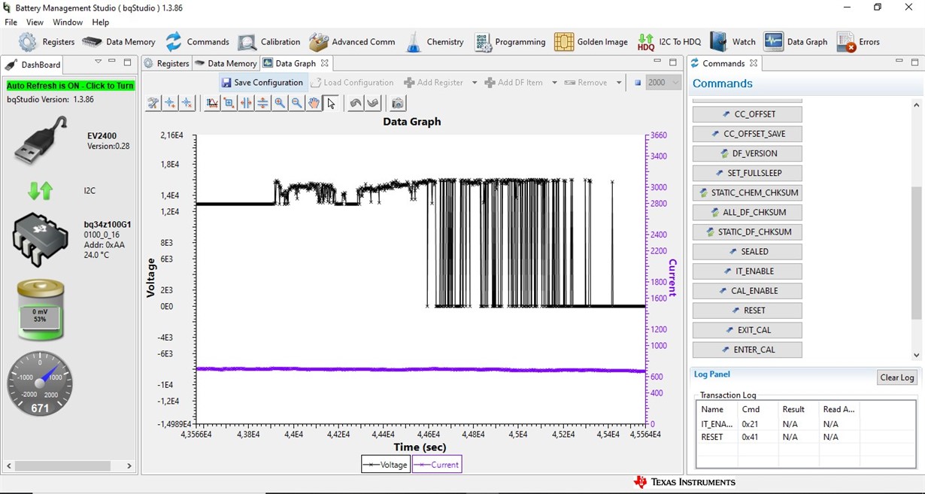This screenshot has width=925, height=494.
Task: Open graph properties wrench icon
Action: point(153,103)
